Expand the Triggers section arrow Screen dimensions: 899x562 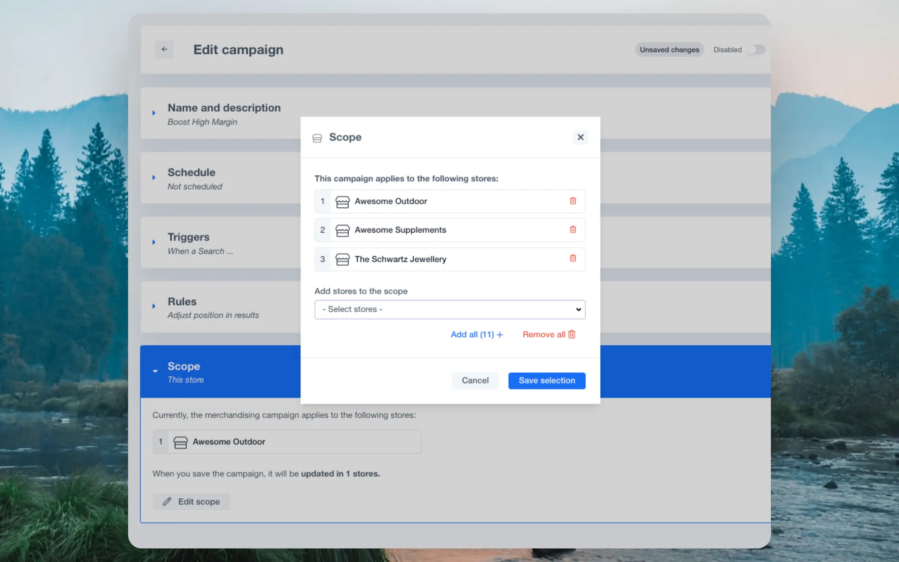coord(154,242)
